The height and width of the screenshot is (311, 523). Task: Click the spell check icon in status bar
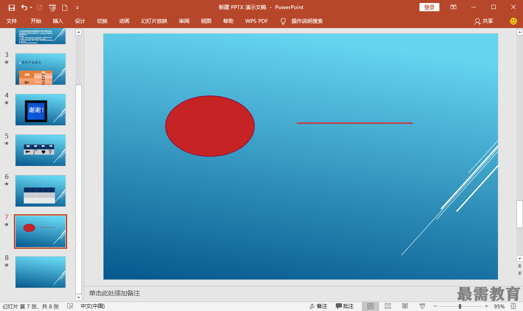70,306
